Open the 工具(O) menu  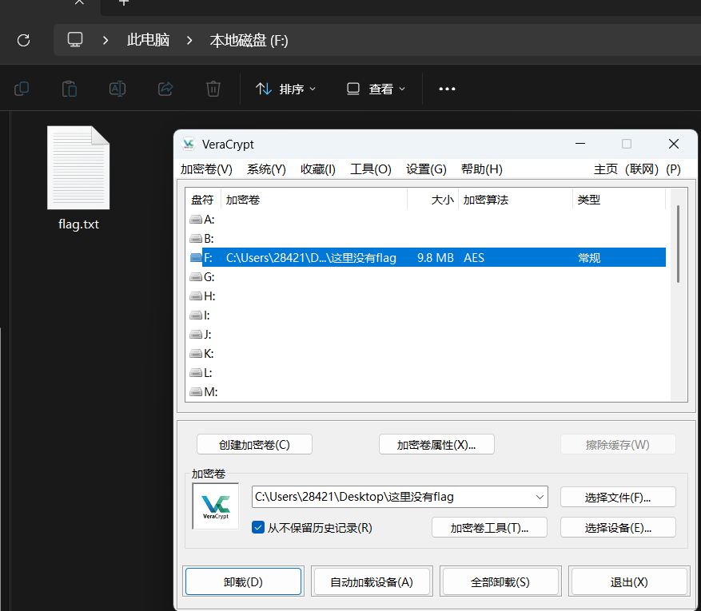(371, 169)
